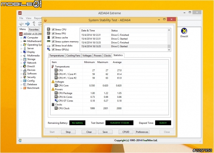The image size is (214, 153).
Task: Expand the Display tree node
Action: click(21, 52)
